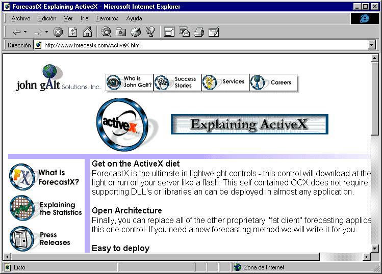This screenshot has height=274, width=382.
Task: Click the horizontal scrollbar thumb
Action: click(165, 257)
